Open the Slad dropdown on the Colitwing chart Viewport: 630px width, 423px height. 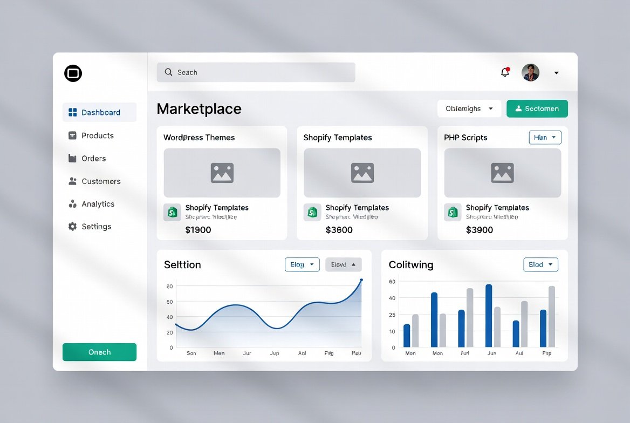pyautogui.click(x=540, y=264)
